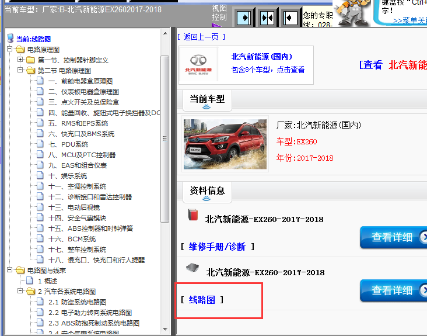Click 查看详细 button for repair manual

point(394,237)
